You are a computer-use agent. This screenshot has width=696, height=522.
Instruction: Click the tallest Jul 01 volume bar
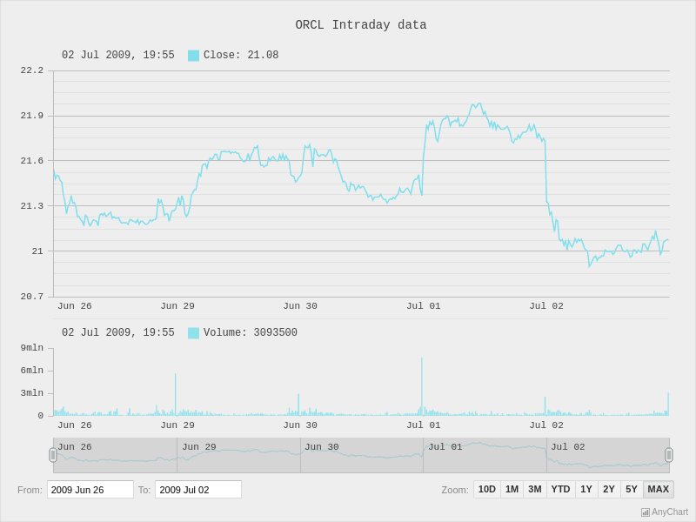tap(422, 386)
